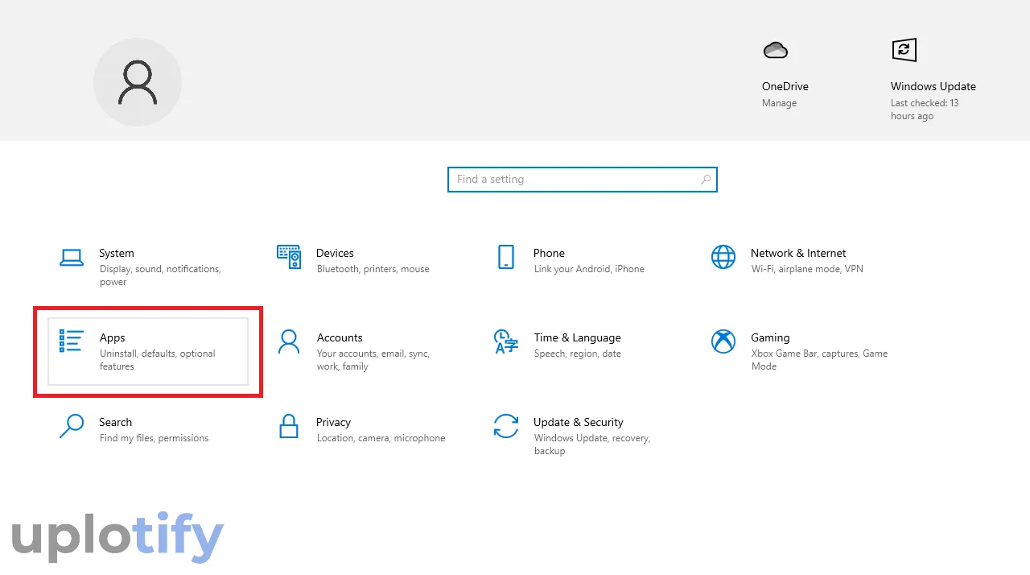The width and height of the screenshot is (1030, 575).
Task: Open Privacy settings title
Action: [333, 422]
